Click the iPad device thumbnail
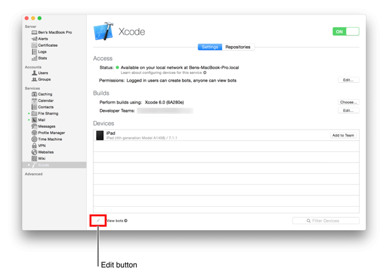Screen dimensions: 388x275 click(x=100, y=135)
